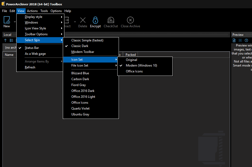Image resolution: width=252 pixels, height=167 pixels.
Task: Apply the Blizzard Blue skin
Action: 91,73
